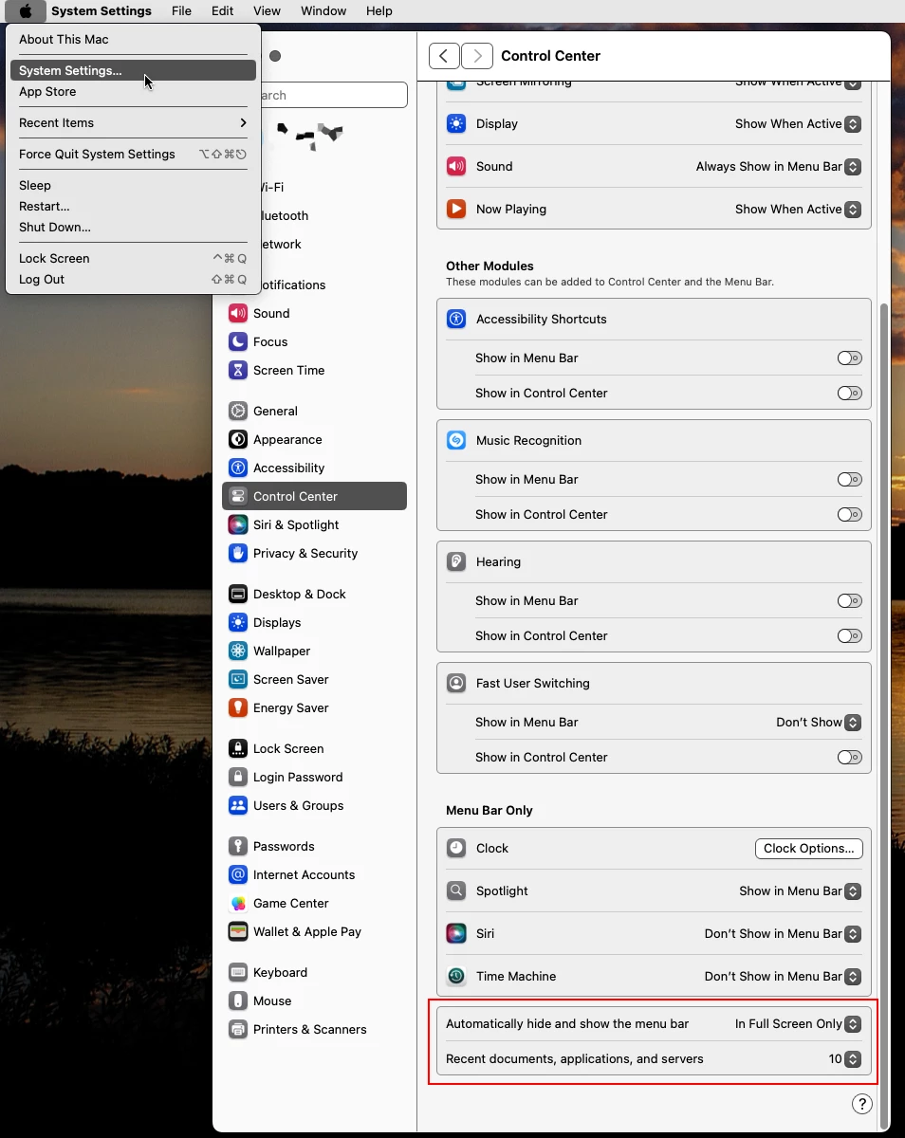Open Fast User Switching Don't Show dropdown
Viewport: 905px width, 1138px height.
coord(819,722)
